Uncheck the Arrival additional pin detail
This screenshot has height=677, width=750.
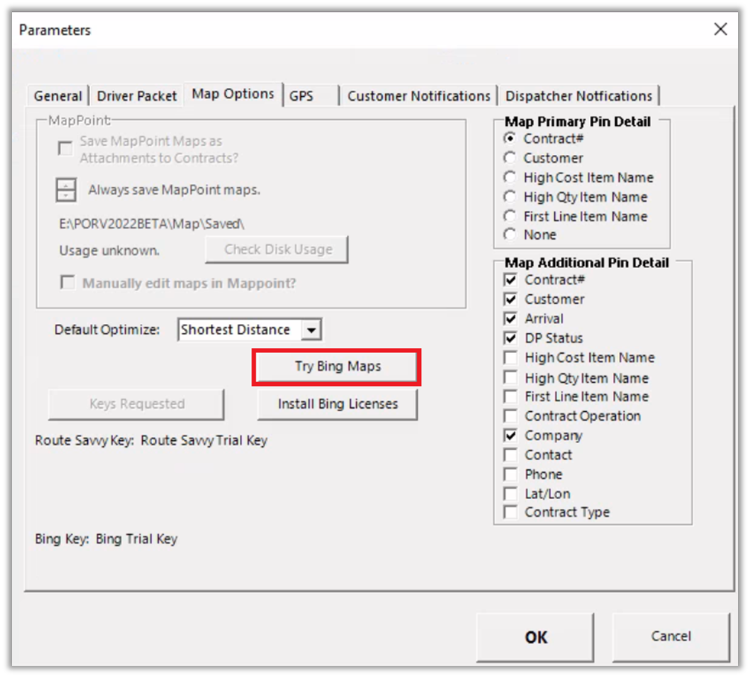point(511,319)
